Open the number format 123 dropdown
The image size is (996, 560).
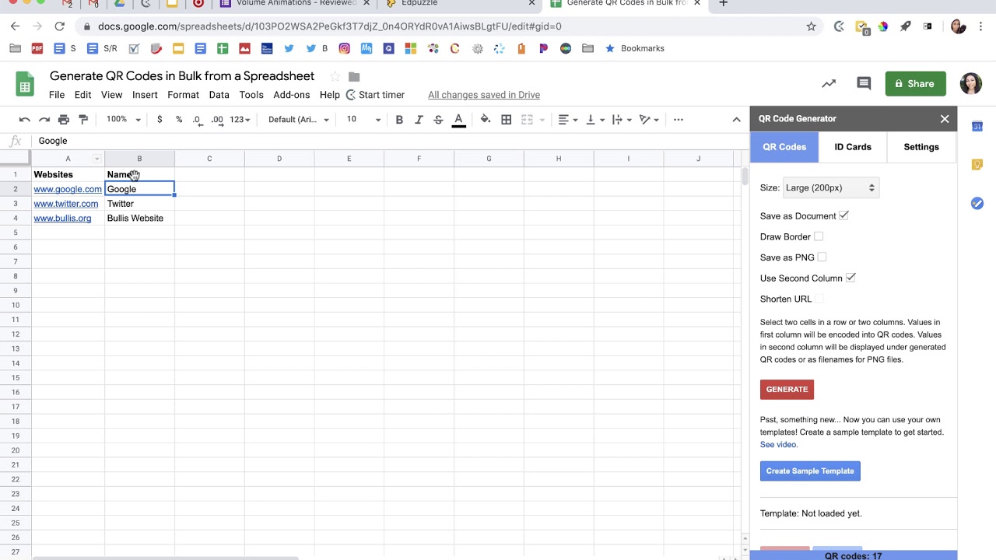coord(240,120)
